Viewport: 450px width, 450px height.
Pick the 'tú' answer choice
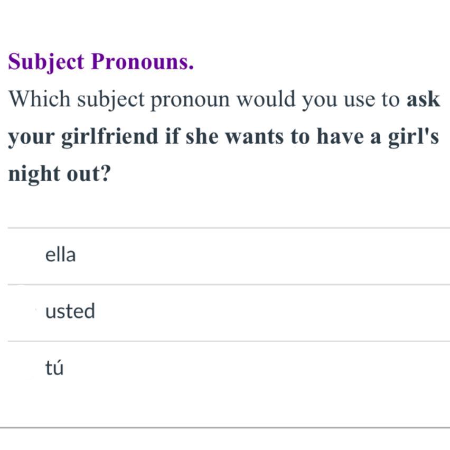point(54,368)
